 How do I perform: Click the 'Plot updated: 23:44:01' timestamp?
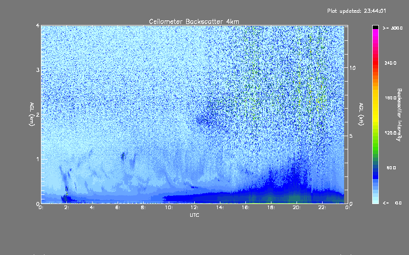(356, 11)
